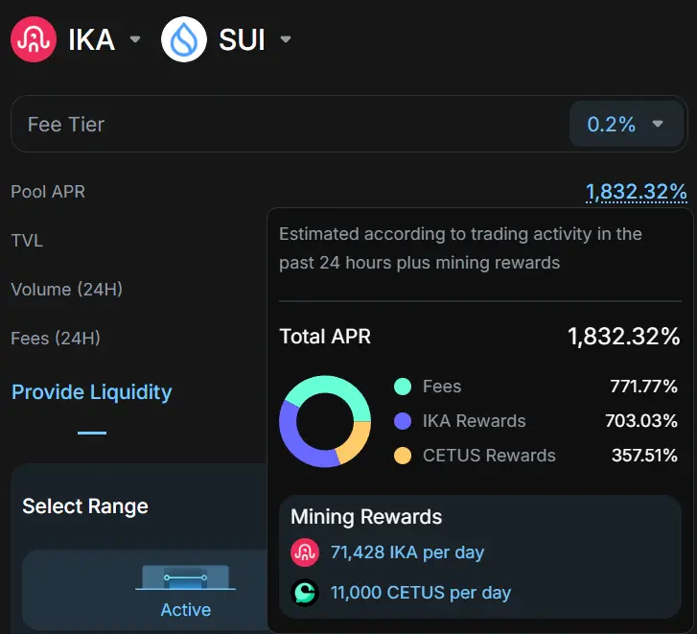Click the Volume (24H) label
The image size is (697, 634).
(x=67, y=290)
